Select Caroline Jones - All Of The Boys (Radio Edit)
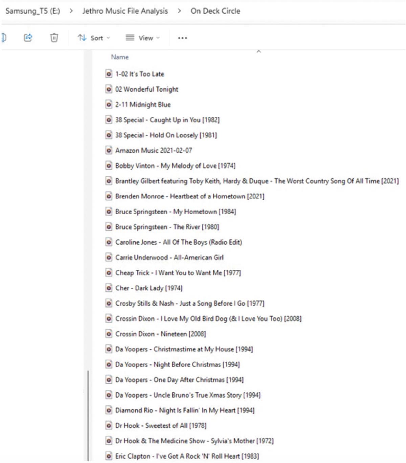 pos(179,242)
